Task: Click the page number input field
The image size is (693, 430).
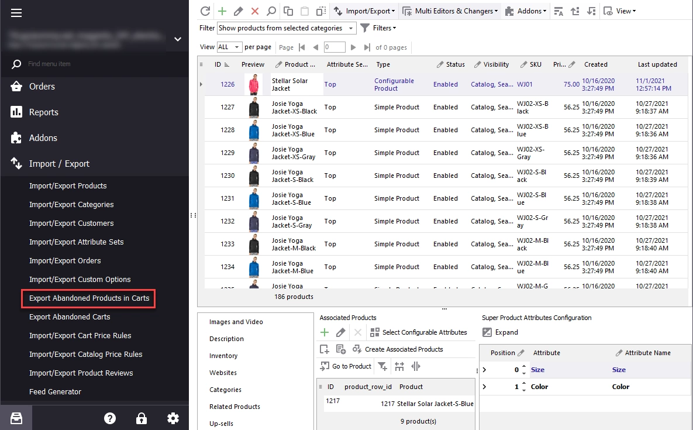Action: (334, 47)
